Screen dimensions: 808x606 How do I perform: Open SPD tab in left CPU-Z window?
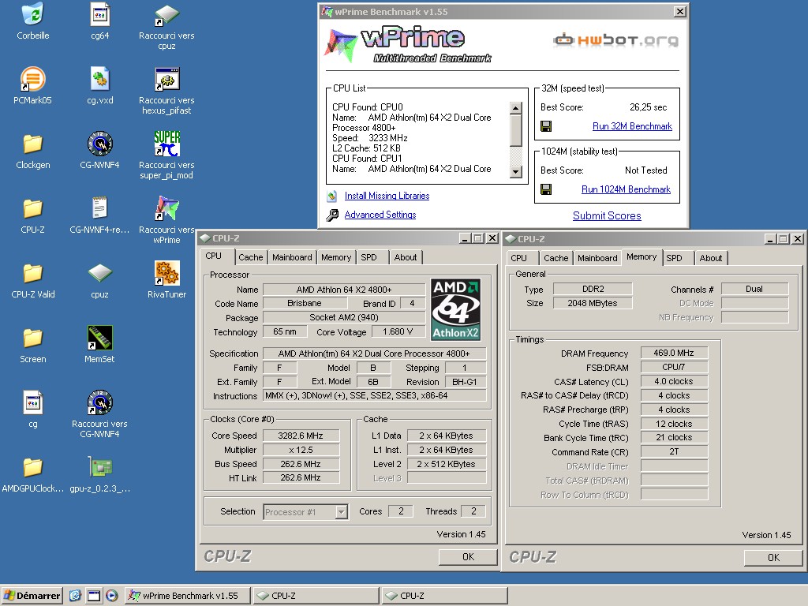click(x=368, y=257)
